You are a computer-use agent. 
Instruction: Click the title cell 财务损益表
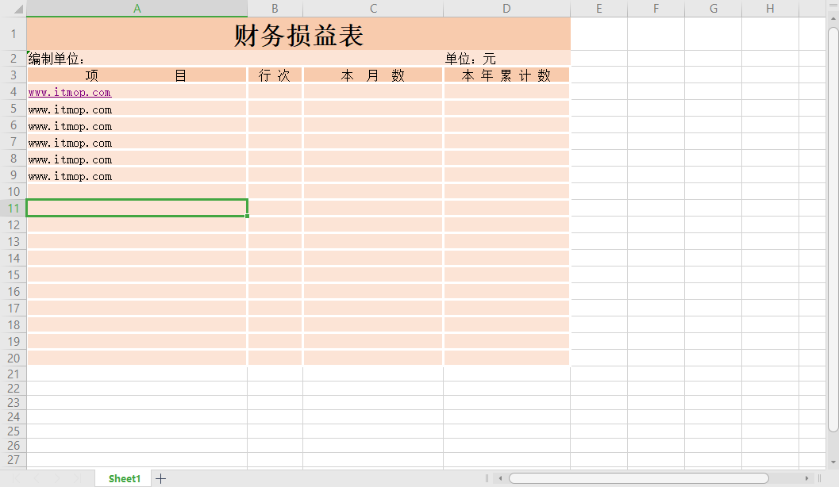point(298,34)
